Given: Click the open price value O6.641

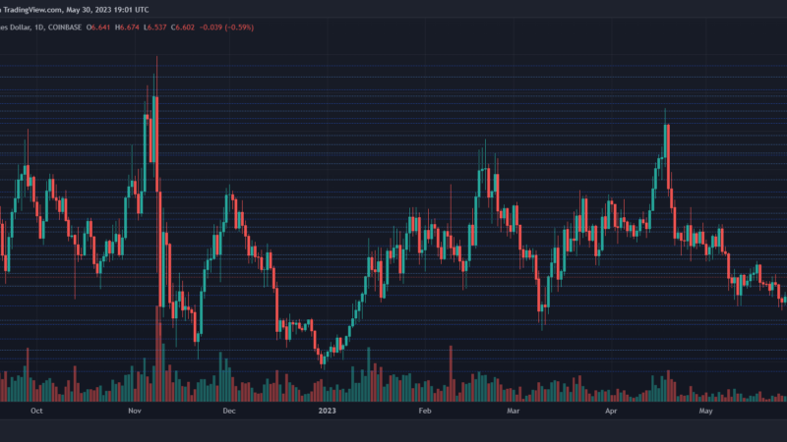Looking at the screenshot, I should pyautogui.click(x=97, y=28).
